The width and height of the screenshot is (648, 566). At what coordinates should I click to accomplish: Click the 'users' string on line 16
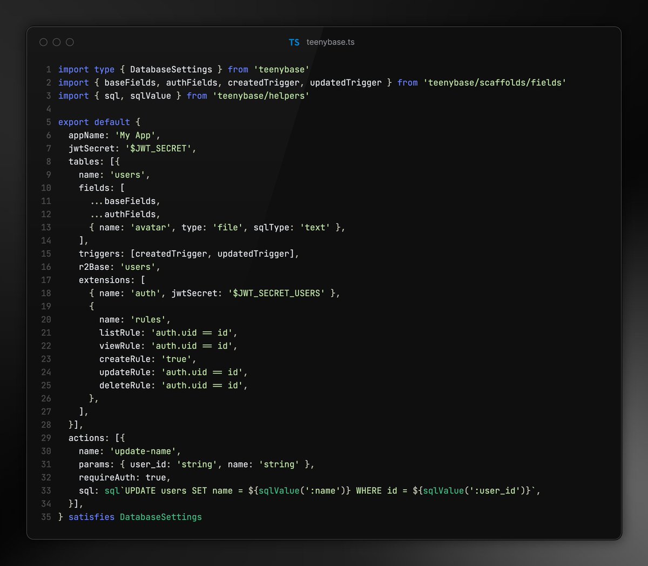(138, 267)
